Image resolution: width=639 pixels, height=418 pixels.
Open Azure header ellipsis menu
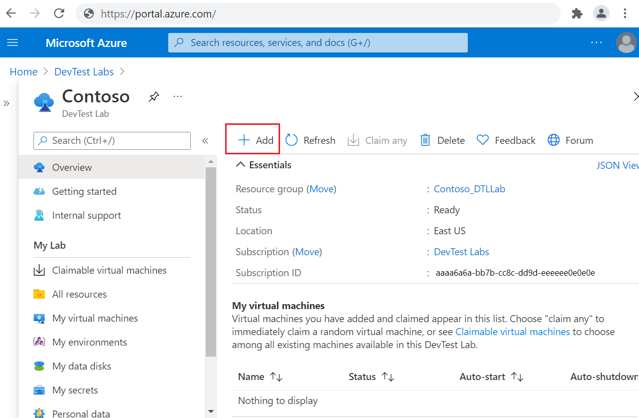coord(597,42)
